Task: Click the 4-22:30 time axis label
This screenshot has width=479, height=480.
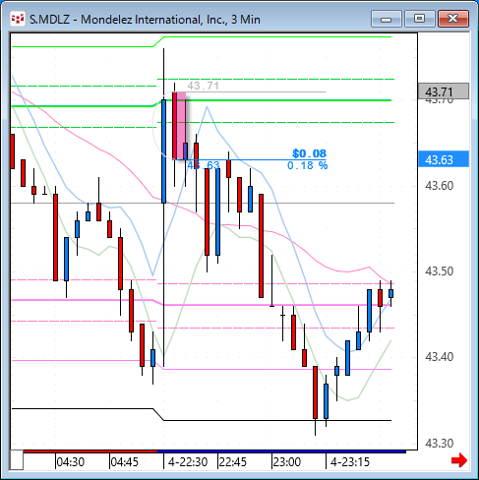Action: click(188, 462)
